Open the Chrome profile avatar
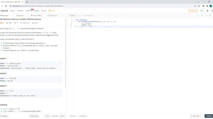The image size is (213, 119). pos(211,6)
